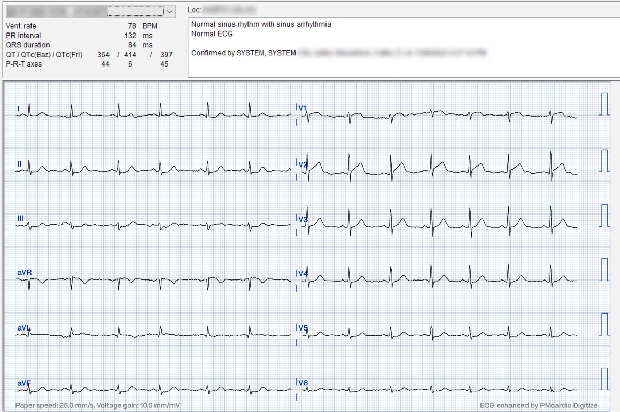
Task: Select the Vent. rate label
Action: coord(21,26)
